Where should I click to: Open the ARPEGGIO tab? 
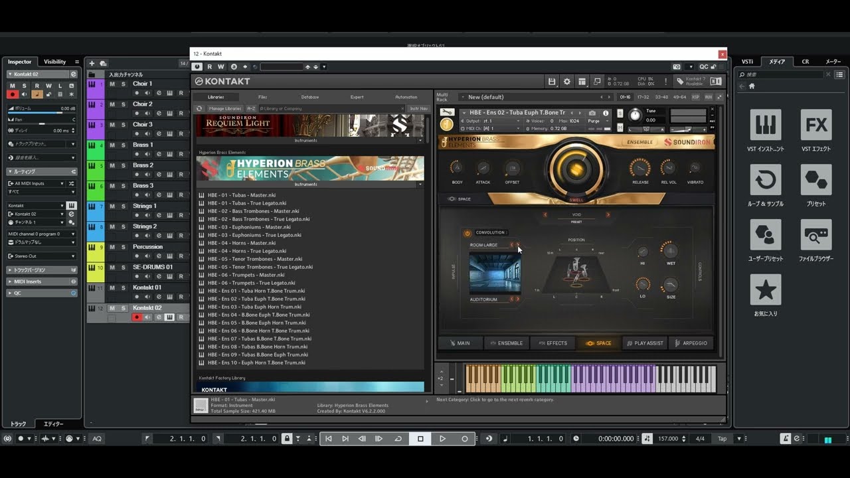tap(691, 343)
